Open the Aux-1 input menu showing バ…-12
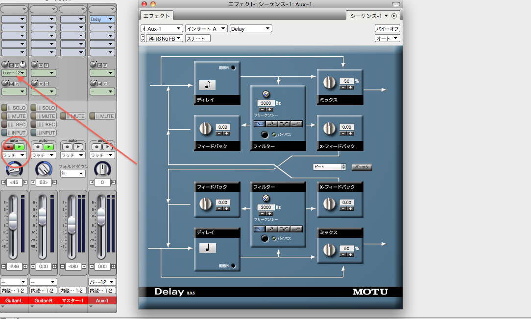 tap(102, 282)
